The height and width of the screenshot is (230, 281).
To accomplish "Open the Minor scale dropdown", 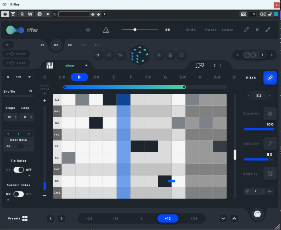I will pyautogui.click(x=86, y=66).
